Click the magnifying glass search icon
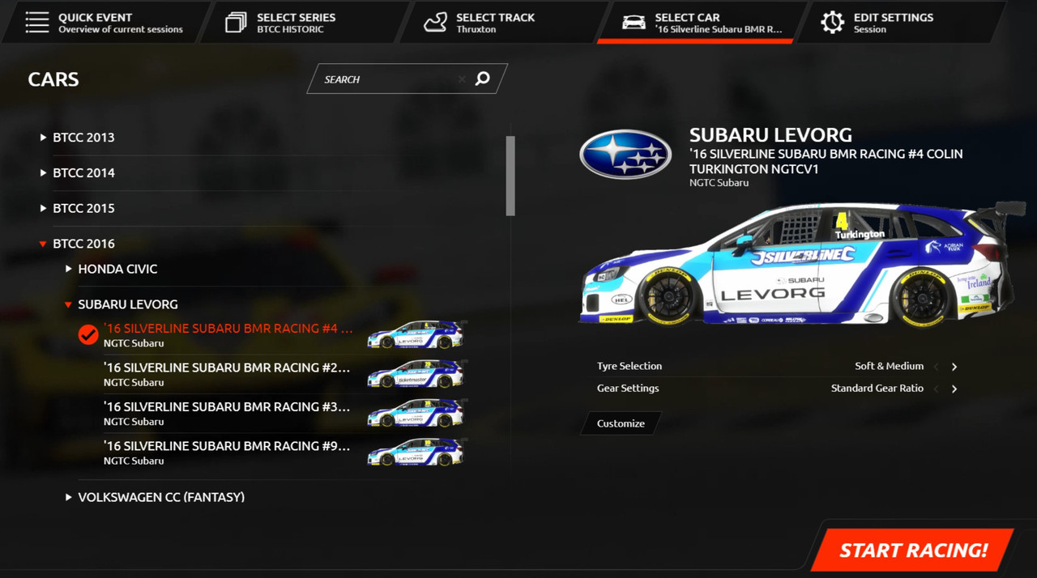 (483, 79)
